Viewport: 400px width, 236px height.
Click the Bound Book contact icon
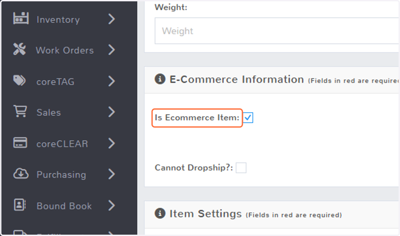(x=20, y=205)
